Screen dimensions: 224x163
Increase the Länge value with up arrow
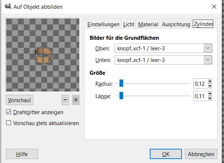pyautogui.click(x=210, y=94)
